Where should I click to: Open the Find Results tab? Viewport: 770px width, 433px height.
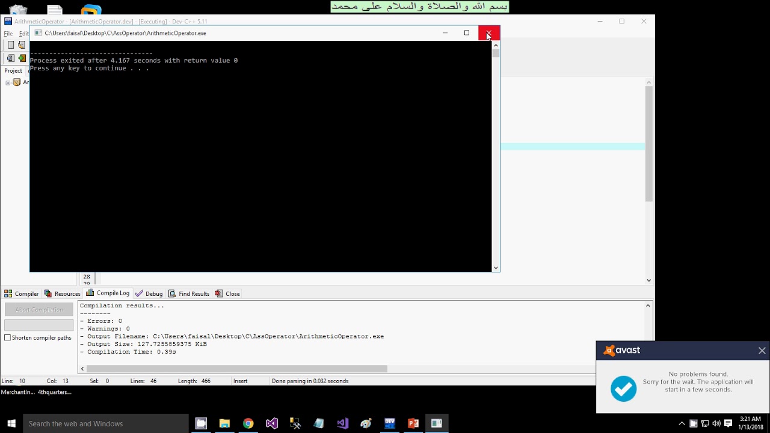point(189,293)
